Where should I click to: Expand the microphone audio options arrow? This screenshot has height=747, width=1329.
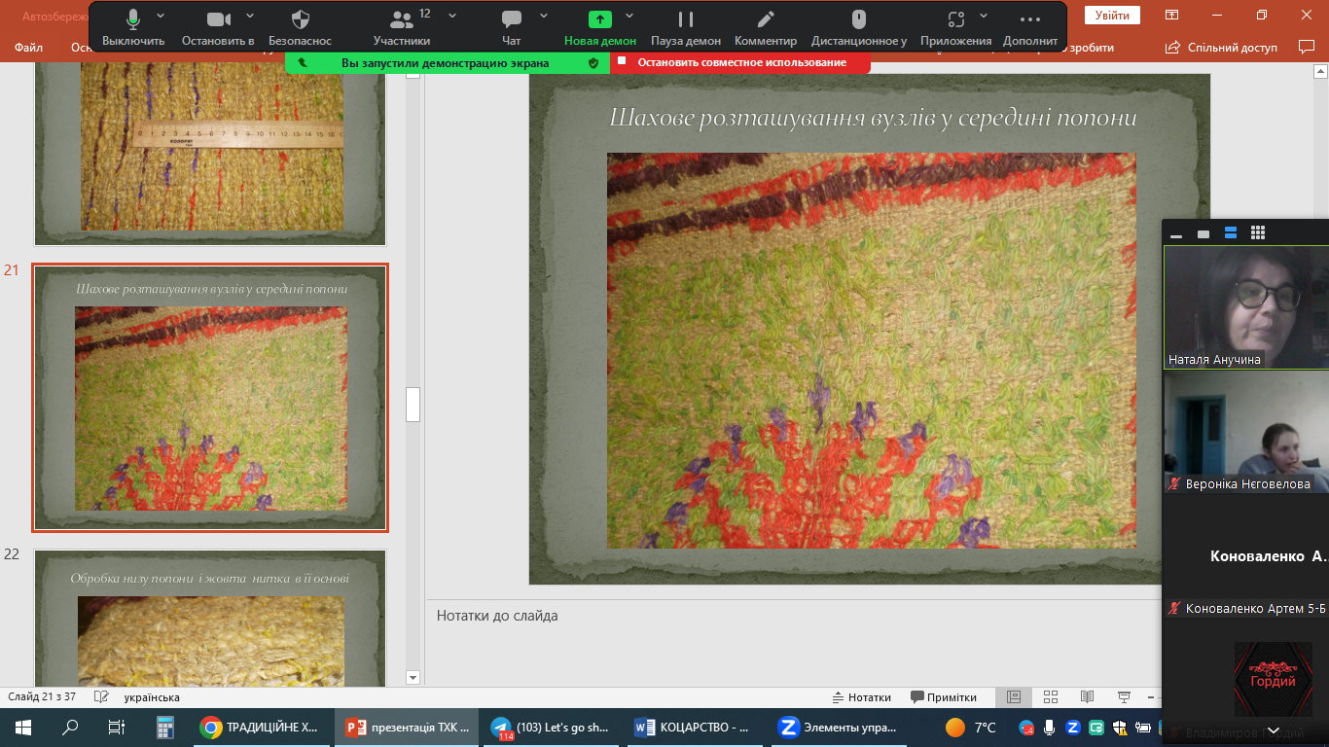click(161, 17)
